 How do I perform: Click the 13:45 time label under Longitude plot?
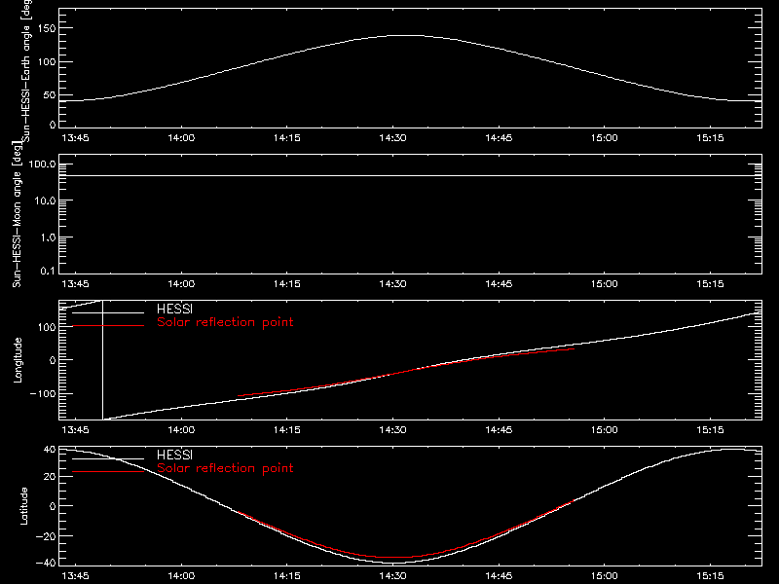pyautogui.click(x=75, y=429)
